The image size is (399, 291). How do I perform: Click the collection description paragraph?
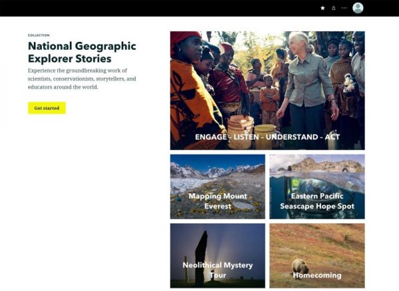click(82, 78)
